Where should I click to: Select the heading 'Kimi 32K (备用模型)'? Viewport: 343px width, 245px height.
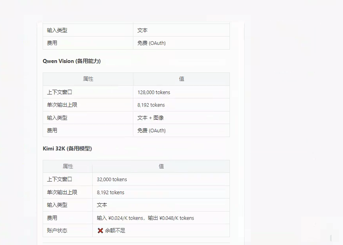coord(67,149)
